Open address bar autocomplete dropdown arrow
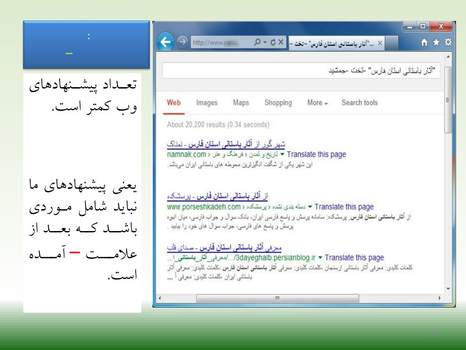Image resolution: width=466 pixels, height=350 pixels. pyautogui.click(x=265, y=42)
